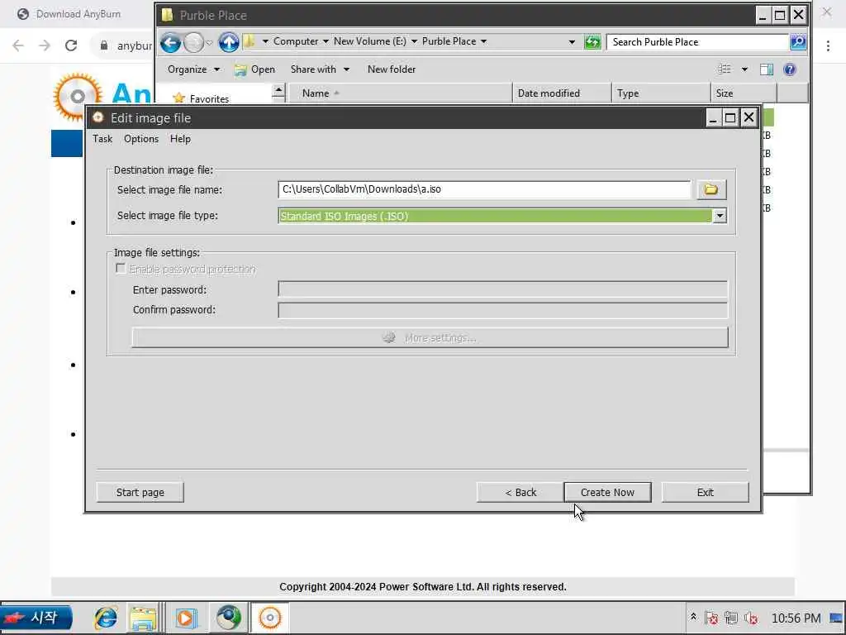Viewport: 846px width, 635px height.
Task: Open the view options dropdown arrow
Action: click(744, 69)
